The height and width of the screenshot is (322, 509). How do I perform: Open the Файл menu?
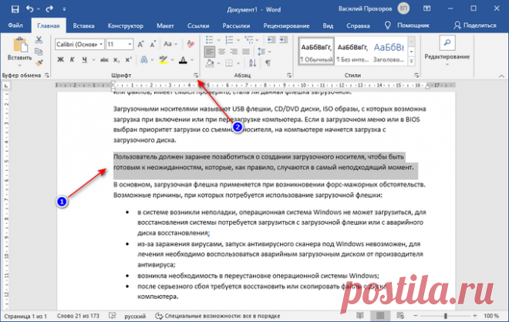tap(15, 25)
